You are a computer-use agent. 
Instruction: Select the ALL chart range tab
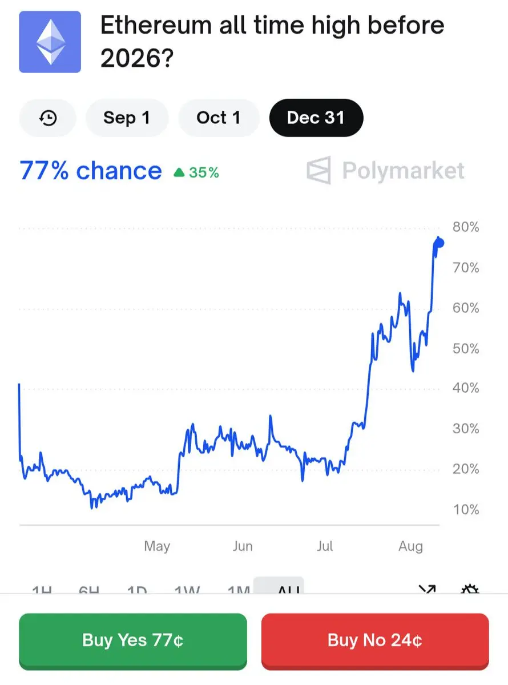(279, 586)
